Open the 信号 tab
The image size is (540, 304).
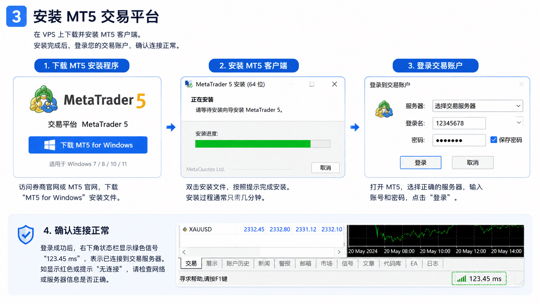point(348,264)
